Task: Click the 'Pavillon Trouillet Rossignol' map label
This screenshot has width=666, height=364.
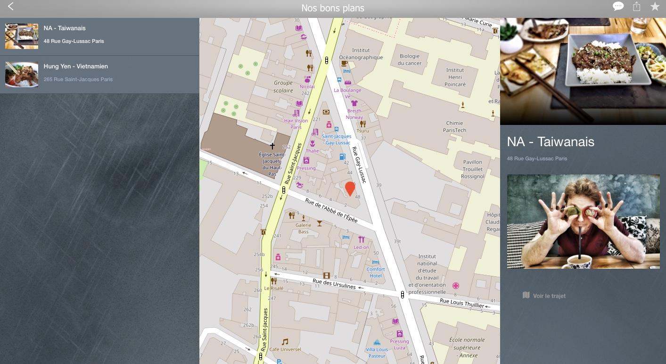Action: point(473,169)
